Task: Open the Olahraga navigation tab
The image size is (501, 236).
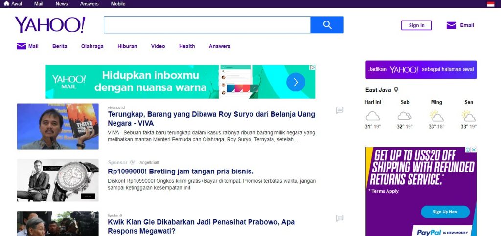Action: [92, 46]
